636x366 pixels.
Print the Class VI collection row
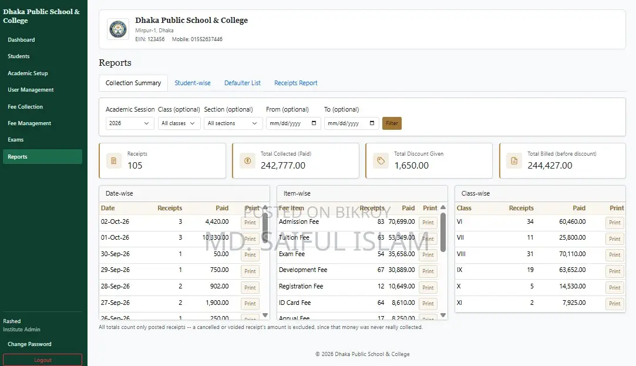(x=614, y=222)
